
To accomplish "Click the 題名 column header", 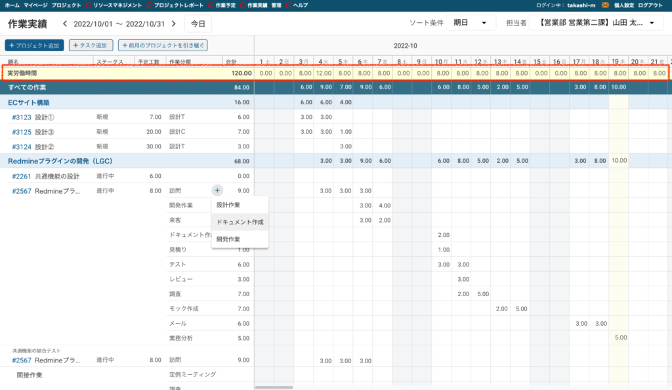I will [13, 62].
